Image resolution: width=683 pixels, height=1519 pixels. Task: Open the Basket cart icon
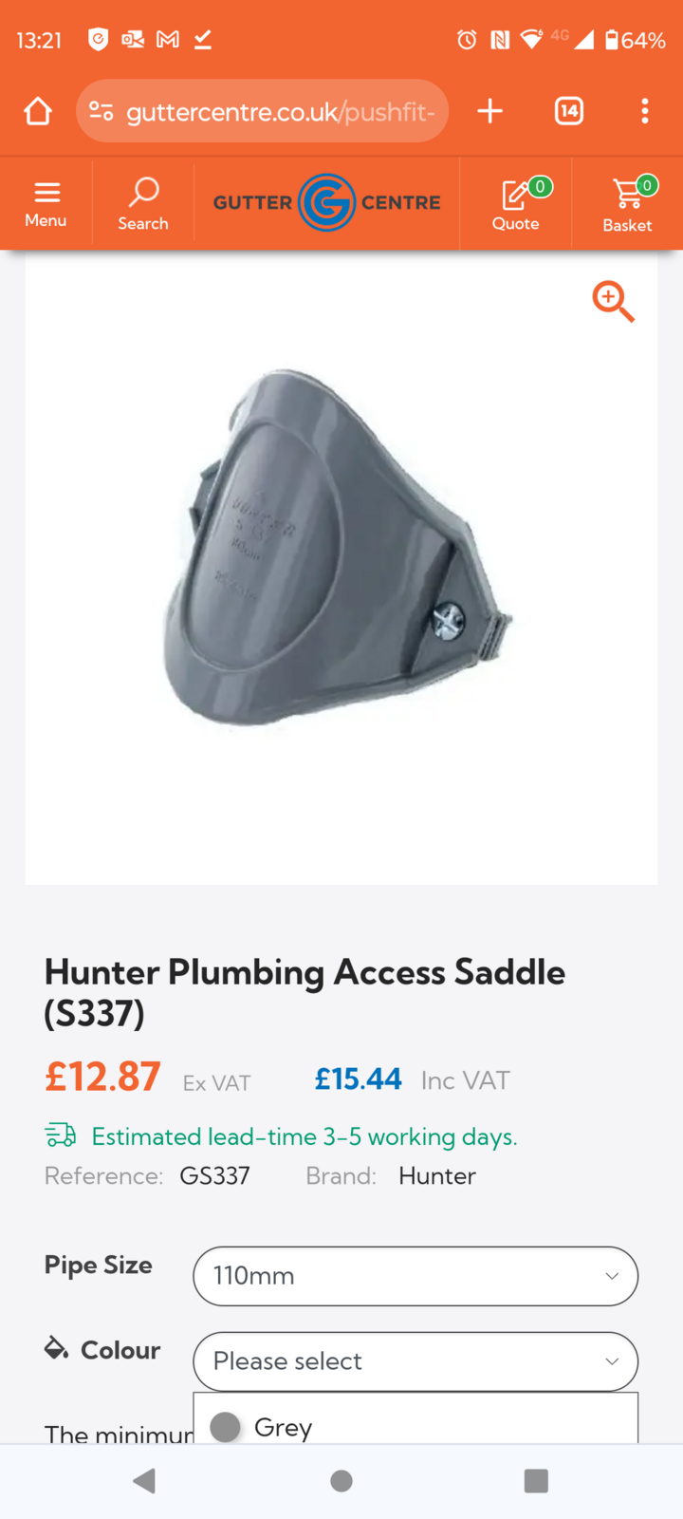(x=627, y=194)
